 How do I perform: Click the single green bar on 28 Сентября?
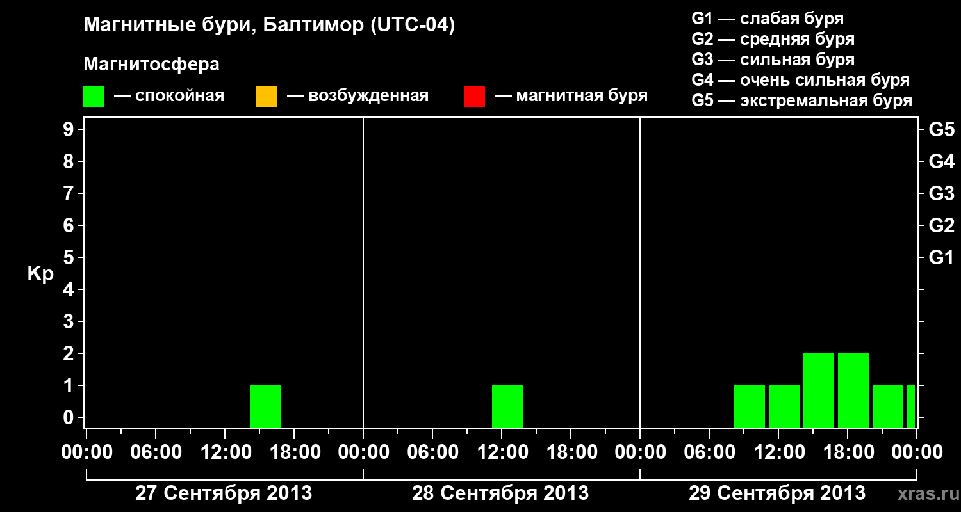coord(507,406)
